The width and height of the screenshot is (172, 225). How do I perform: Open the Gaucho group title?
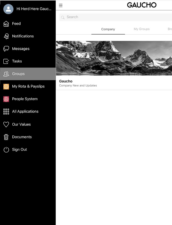[66, 81]
